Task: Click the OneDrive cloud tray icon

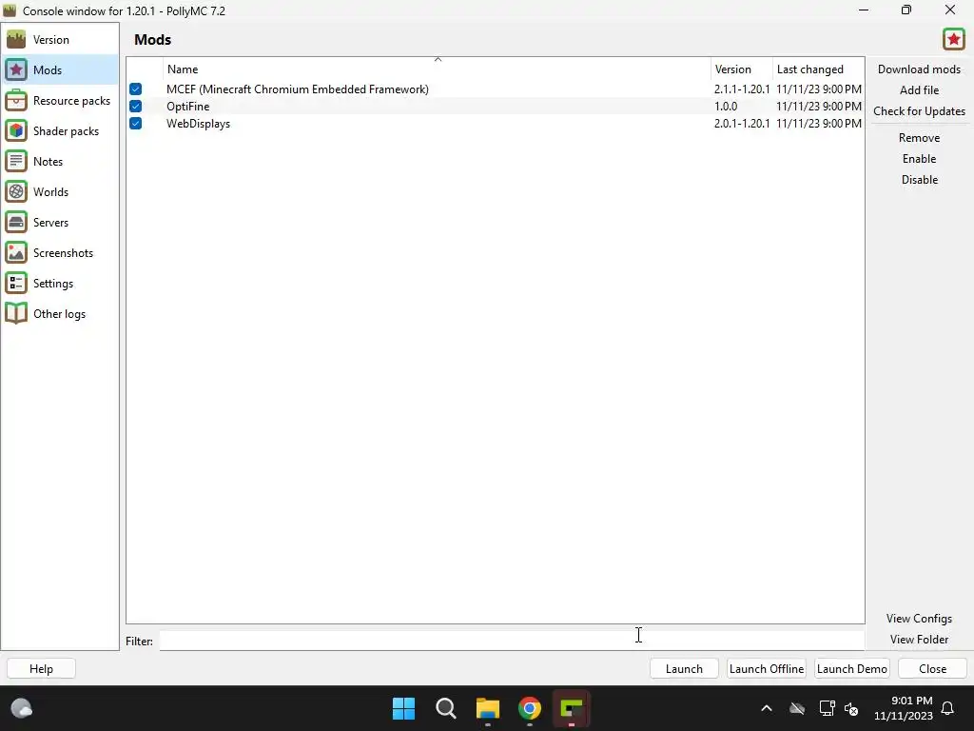Action: pyautogui.click(x=797, y=708)
